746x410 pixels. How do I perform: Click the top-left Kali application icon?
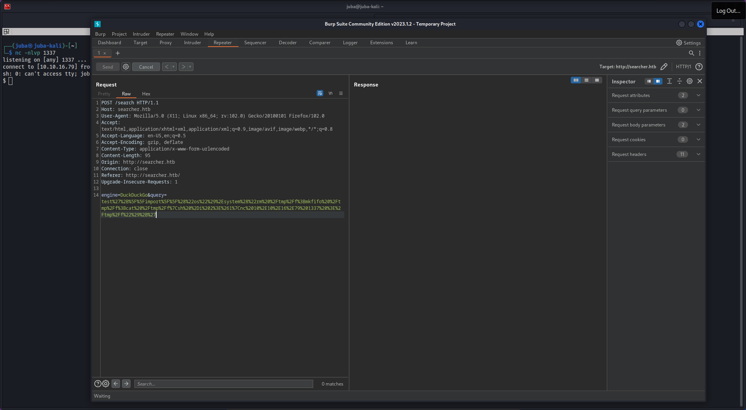pos(7,6)
